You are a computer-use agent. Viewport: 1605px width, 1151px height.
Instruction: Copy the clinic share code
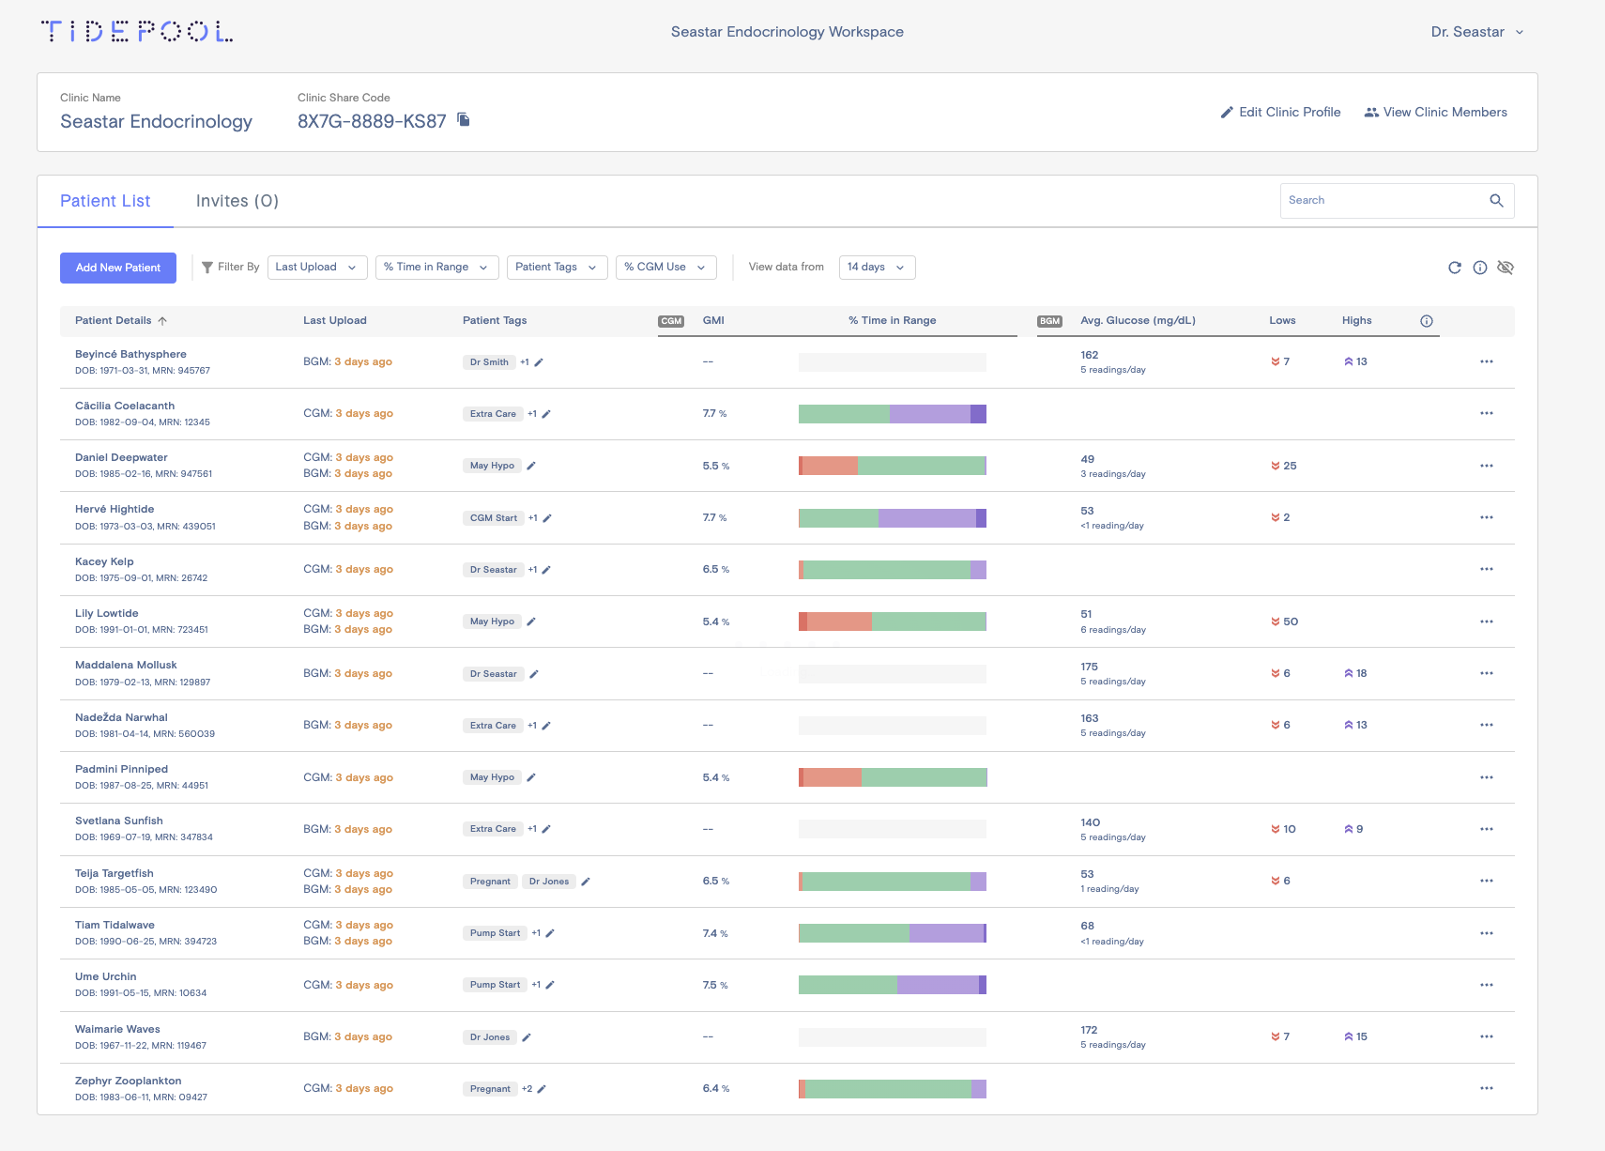pyautogui.click(x=462, y=120)
